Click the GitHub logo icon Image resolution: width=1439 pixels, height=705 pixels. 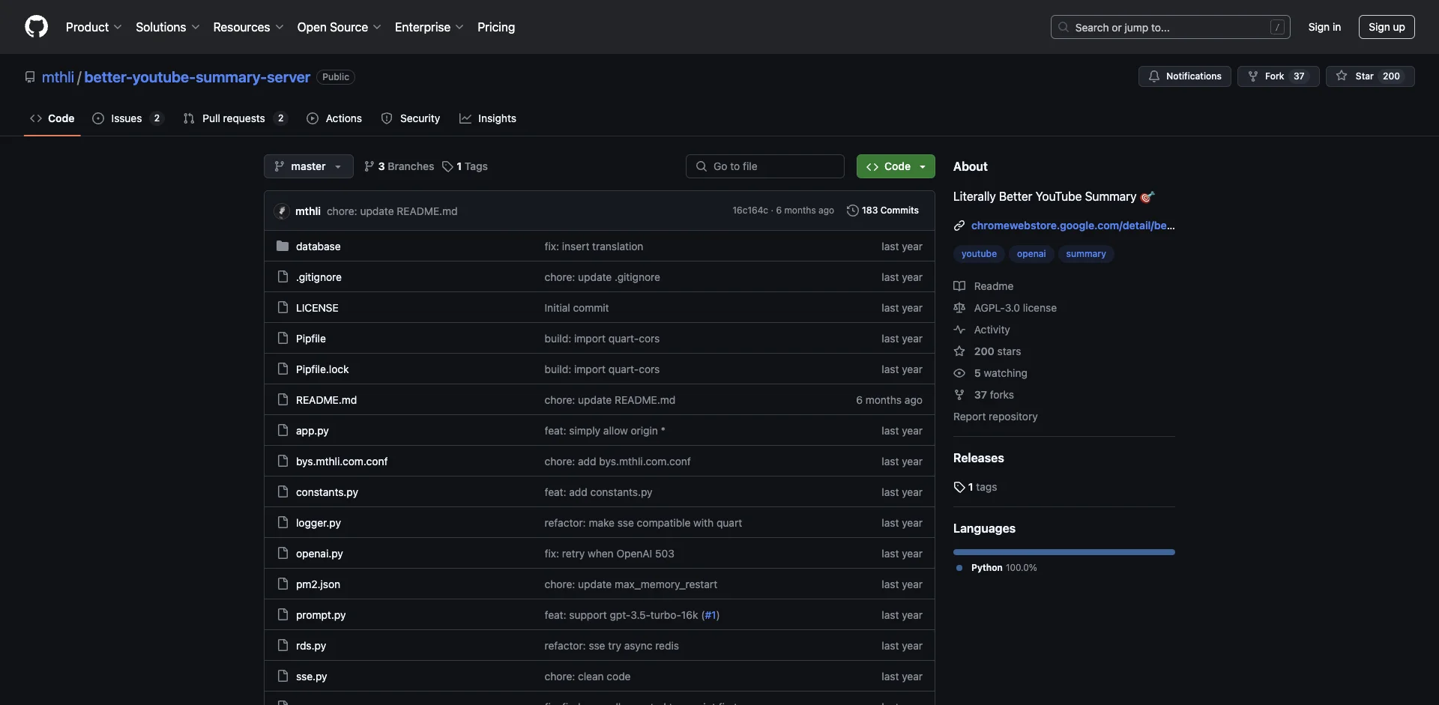36,27
